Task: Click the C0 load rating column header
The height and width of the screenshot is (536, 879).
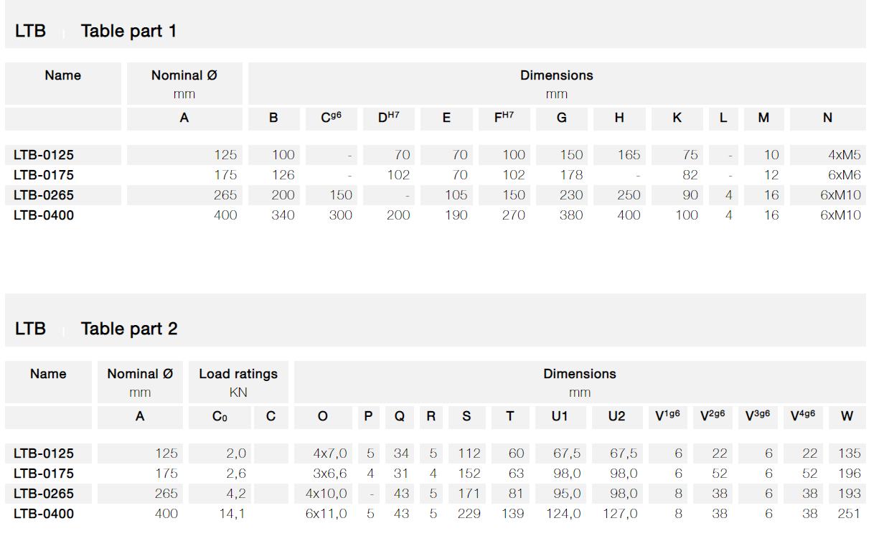Action: coord(220,417)
